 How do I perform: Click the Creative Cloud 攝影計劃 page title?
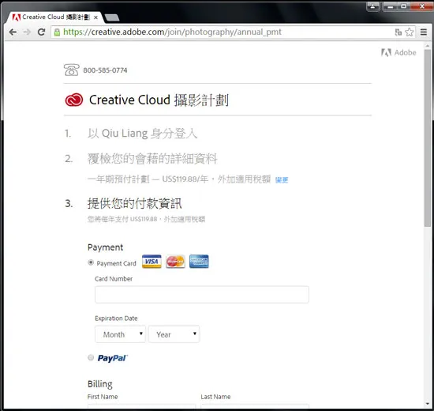pyautogui.click(x=159, y=100)
